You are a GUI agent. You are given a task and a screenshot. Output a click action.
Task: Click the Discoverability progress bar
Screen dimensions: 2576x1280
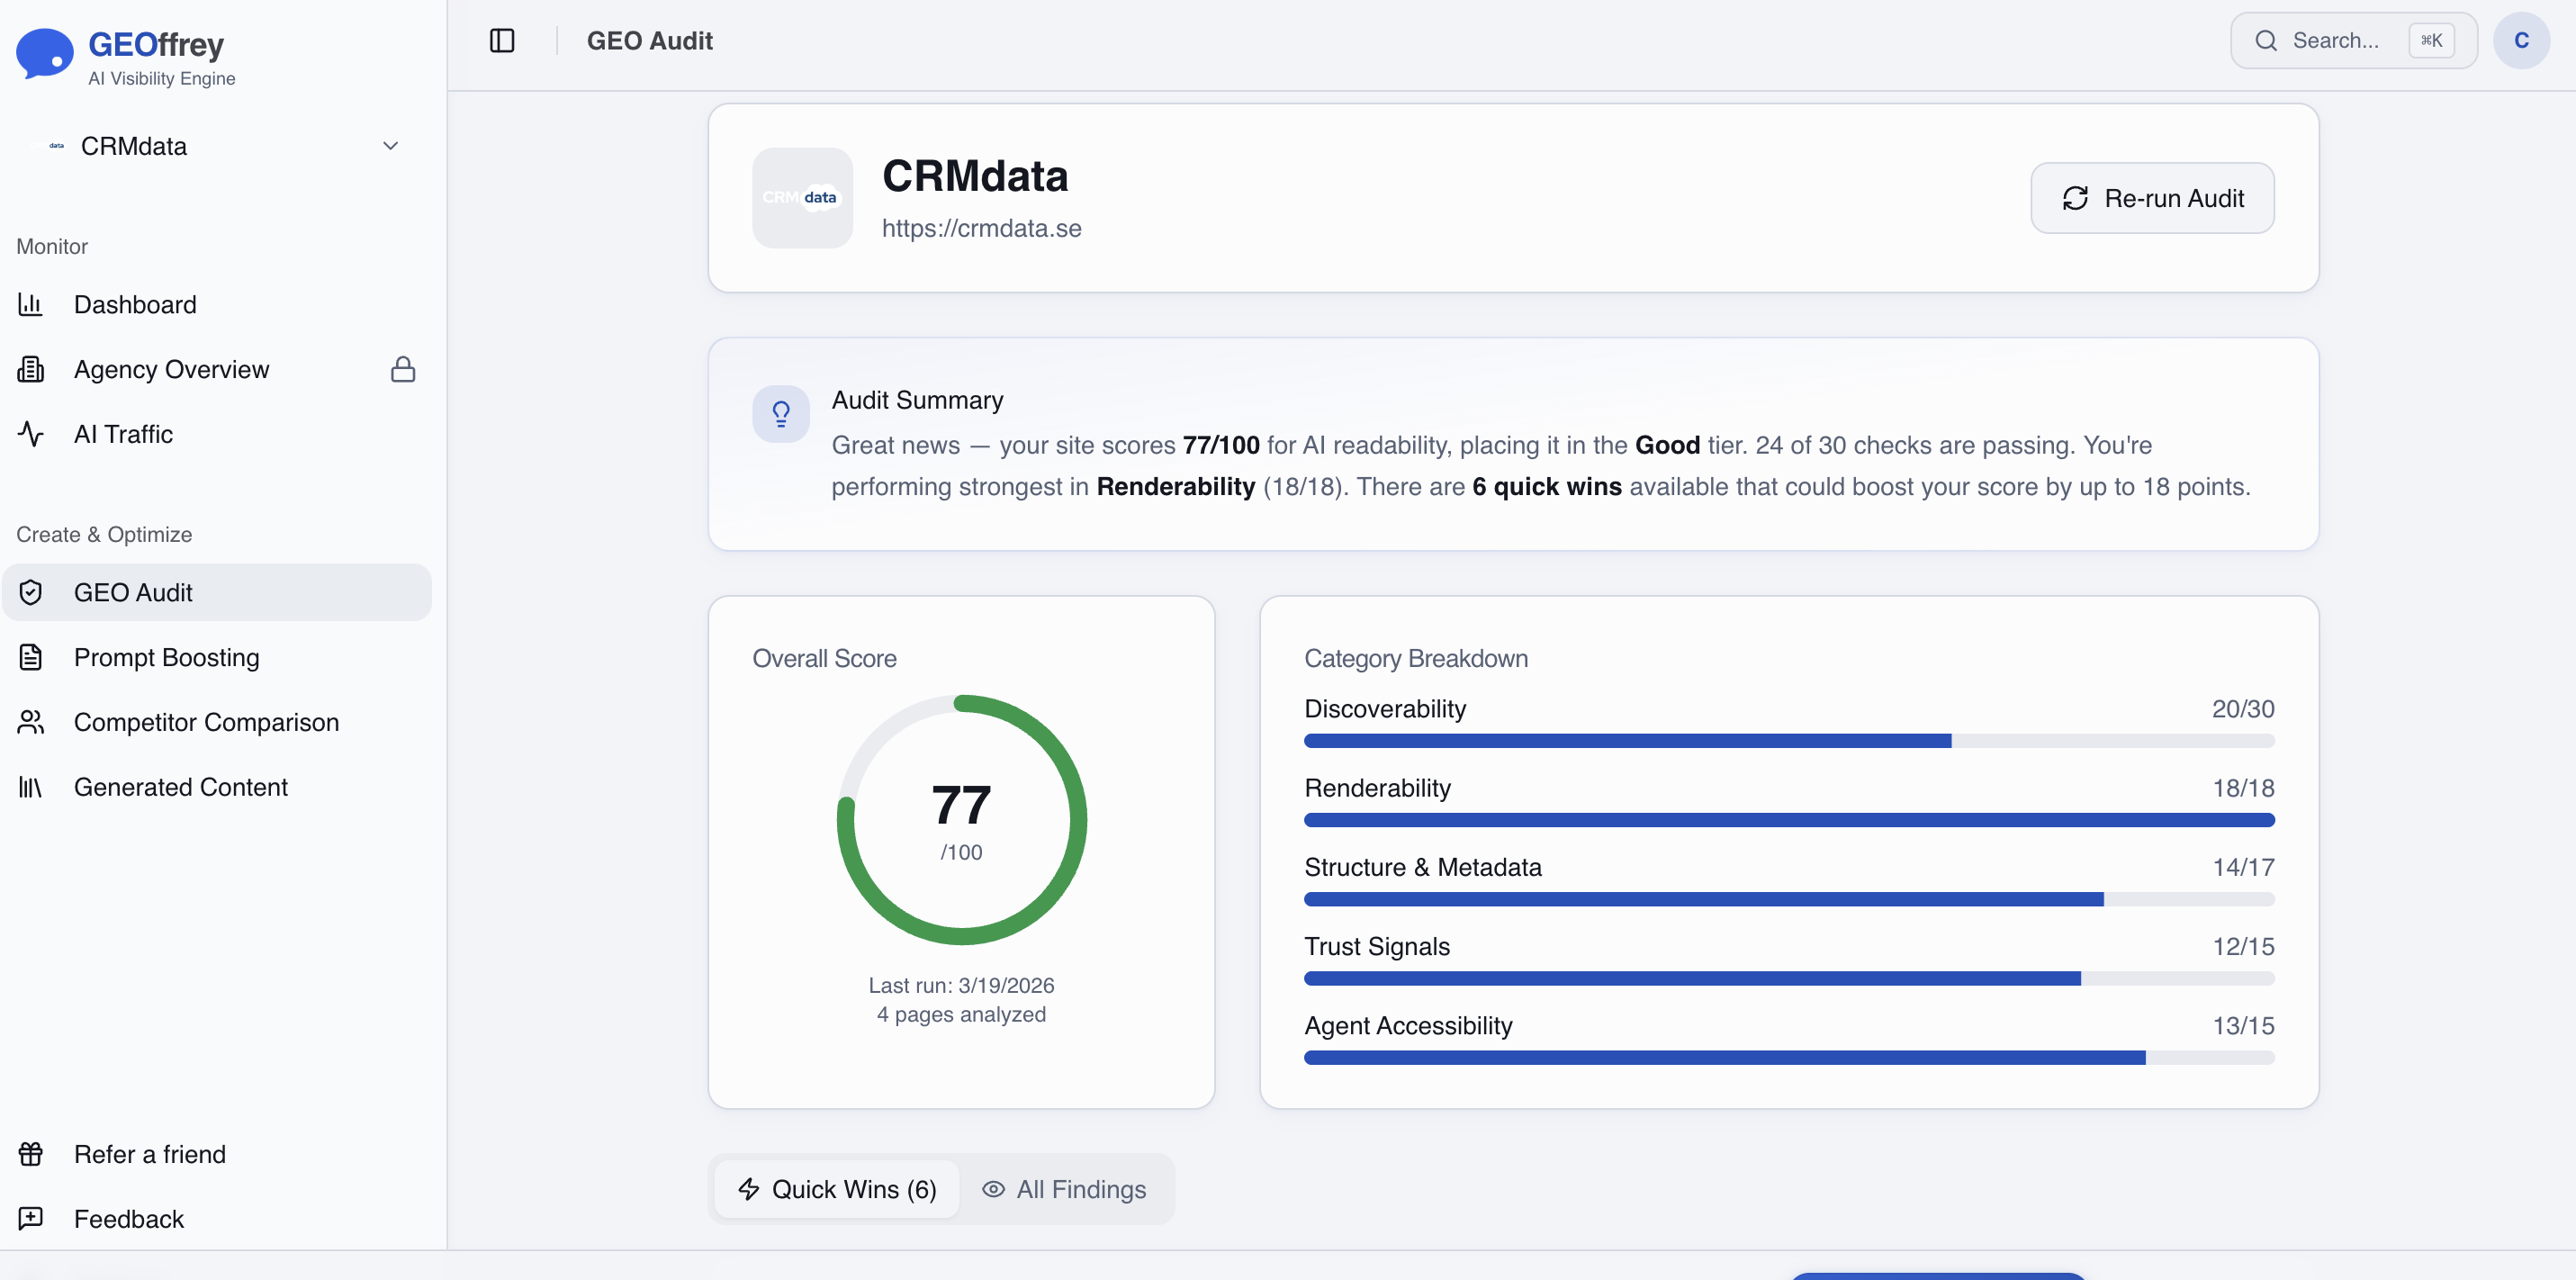pos(1788,741)
